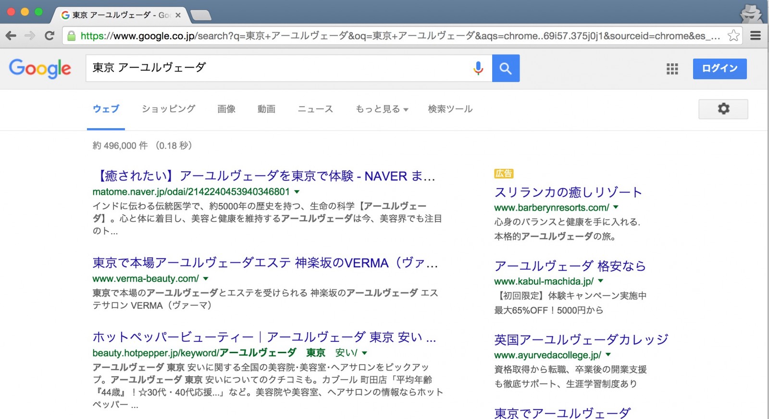
Task: Open 東京でアーユルヴェーダ ad link
Action: (x=562, y=413)
